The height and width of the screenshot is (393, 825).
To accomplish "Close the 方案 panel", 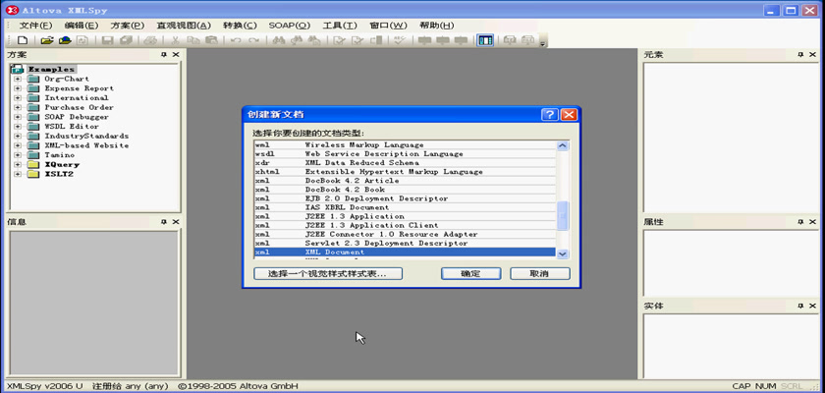I will pos(176,55).
